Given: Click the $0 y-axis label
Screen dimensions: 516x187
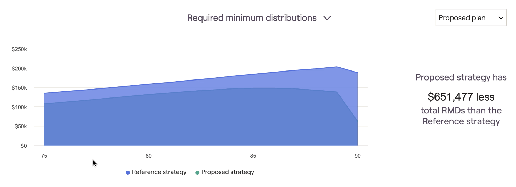Looking at the screenshot, I should (23, 146).
